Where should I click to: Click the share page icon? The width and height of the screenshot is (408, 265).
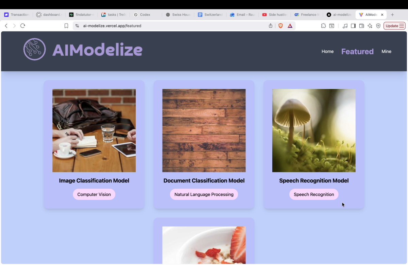click(x=271, y=26)
